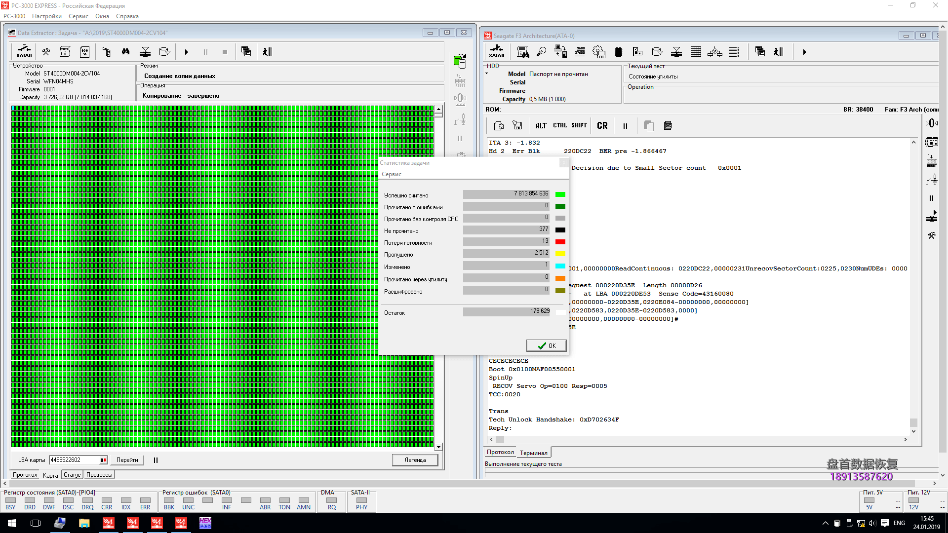Open the 100% task statistics icon in Data Extractor
The image size is (948, 533).
85,52
